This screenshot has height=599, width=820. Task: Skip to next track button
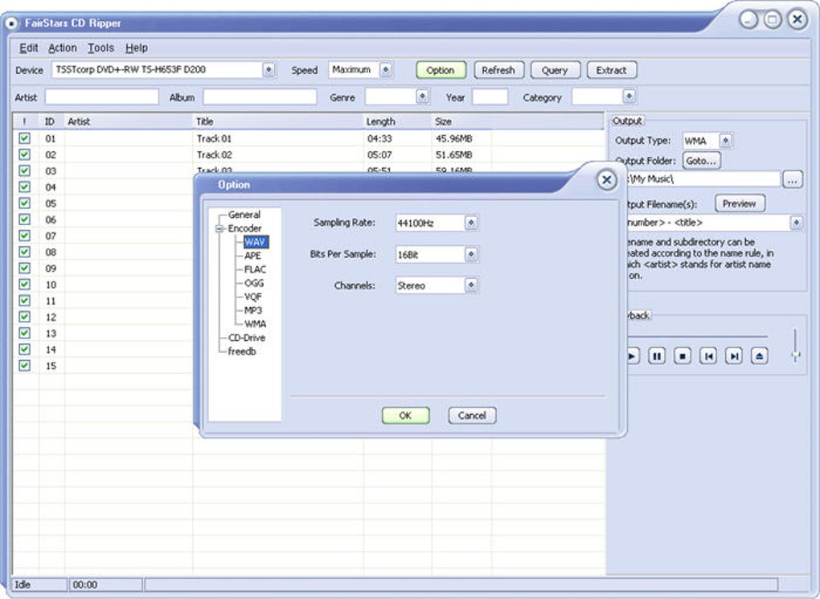click(x=734, y=356)
